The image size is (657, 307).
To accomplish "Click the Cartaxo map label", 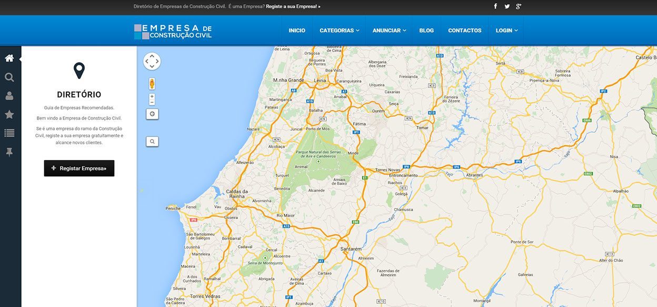I will (x=325, y=273).
